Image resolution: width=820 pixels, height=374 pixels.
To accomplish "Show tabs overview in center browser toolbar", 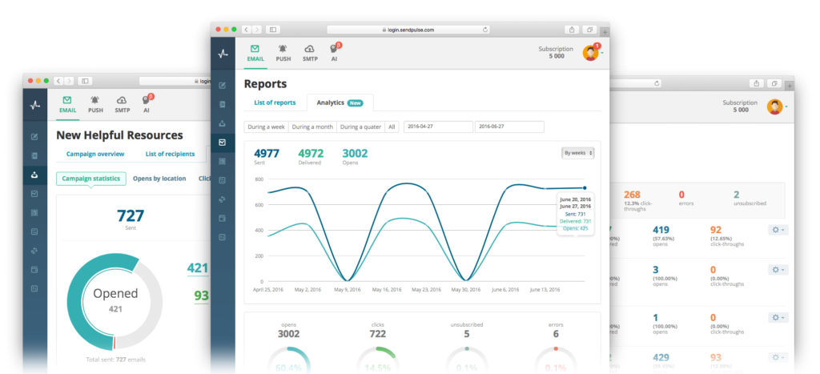I will [589, 30].
